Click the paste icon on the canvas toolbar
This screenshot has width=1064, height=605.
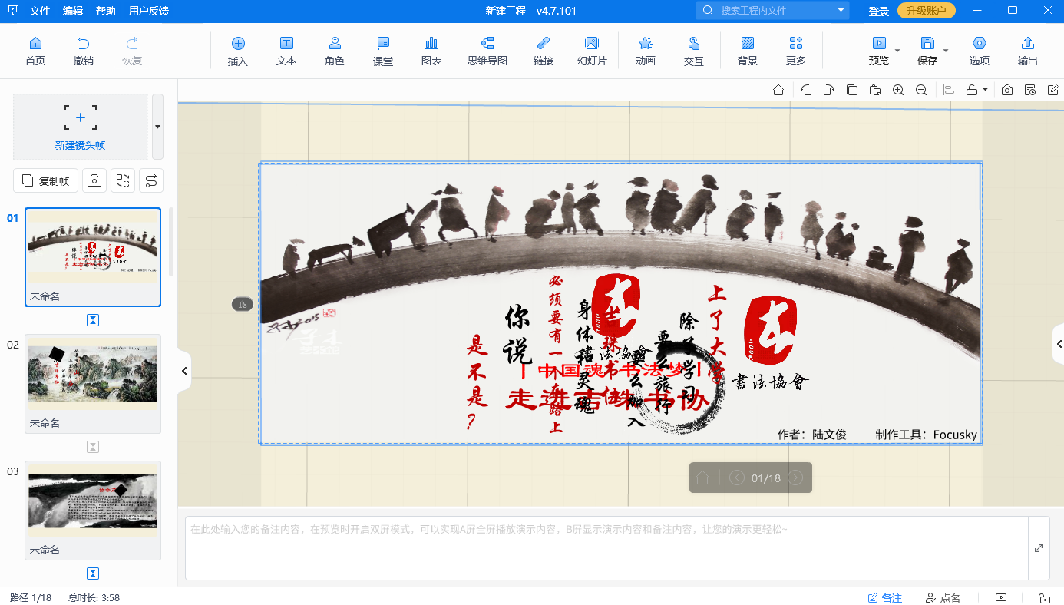pyautogui.click(x=875, y=90)
